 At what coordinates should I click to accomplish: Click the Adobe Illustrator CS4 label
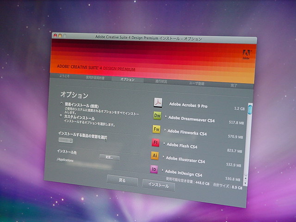(185, 160)
